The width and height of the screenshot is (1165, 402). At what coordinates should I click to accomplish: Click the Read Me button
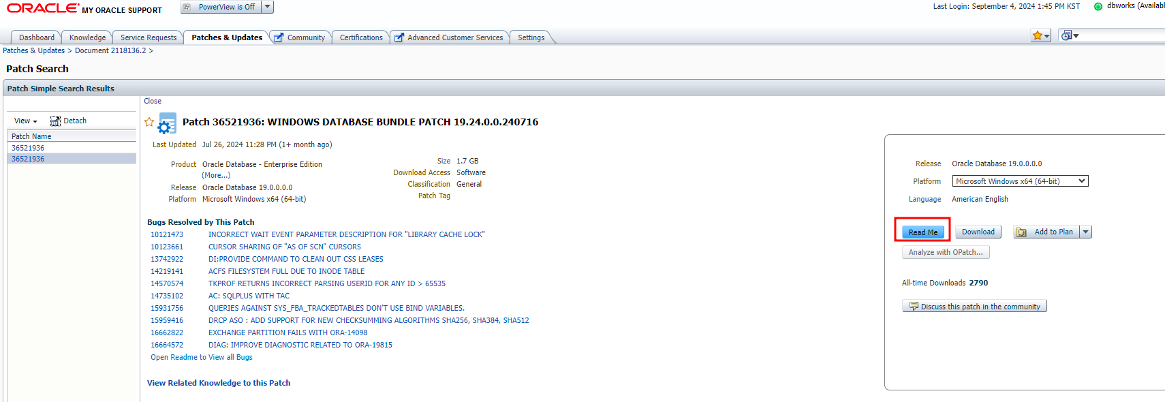[923, 232]
